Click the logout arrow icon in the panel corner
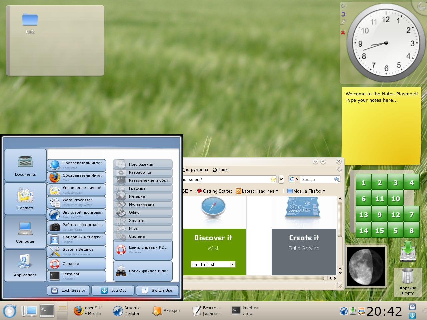 pyautogui.click(x=412, y=315)
